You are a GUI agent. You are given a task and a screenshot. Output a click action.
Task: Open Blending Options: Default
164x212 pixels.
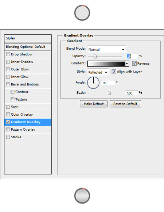[x=28, y=47]
